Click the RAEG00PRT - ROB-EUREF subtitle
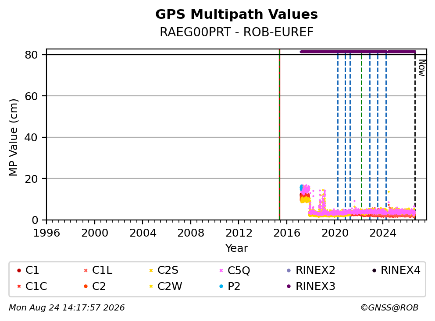 pyautogui.click(x=236, y=32)
